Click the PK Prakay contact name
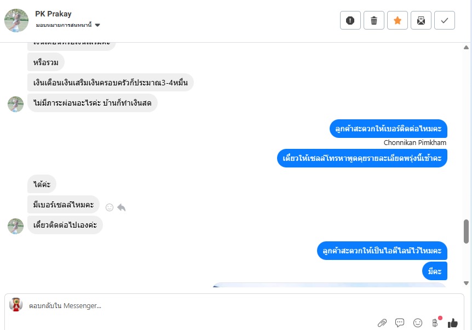The width and height of the screenshot is (472, 330). [53, 14]
